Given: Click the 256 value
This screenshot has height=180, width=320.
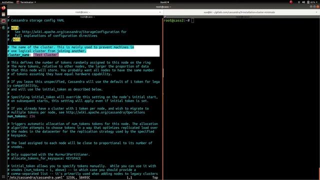Looking at the screenshot, I should point(32,116).
